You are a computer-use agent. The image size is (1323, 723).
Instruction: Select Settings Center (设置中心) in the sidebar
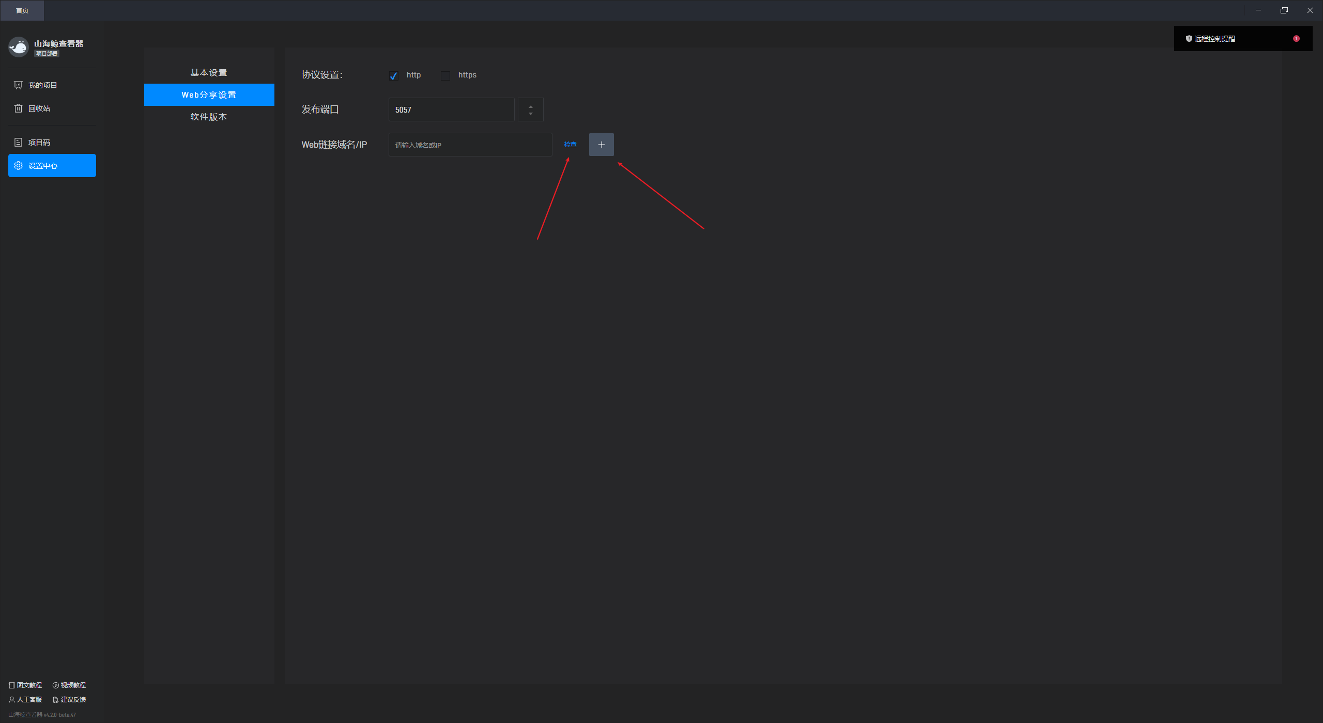pos(52,166)
